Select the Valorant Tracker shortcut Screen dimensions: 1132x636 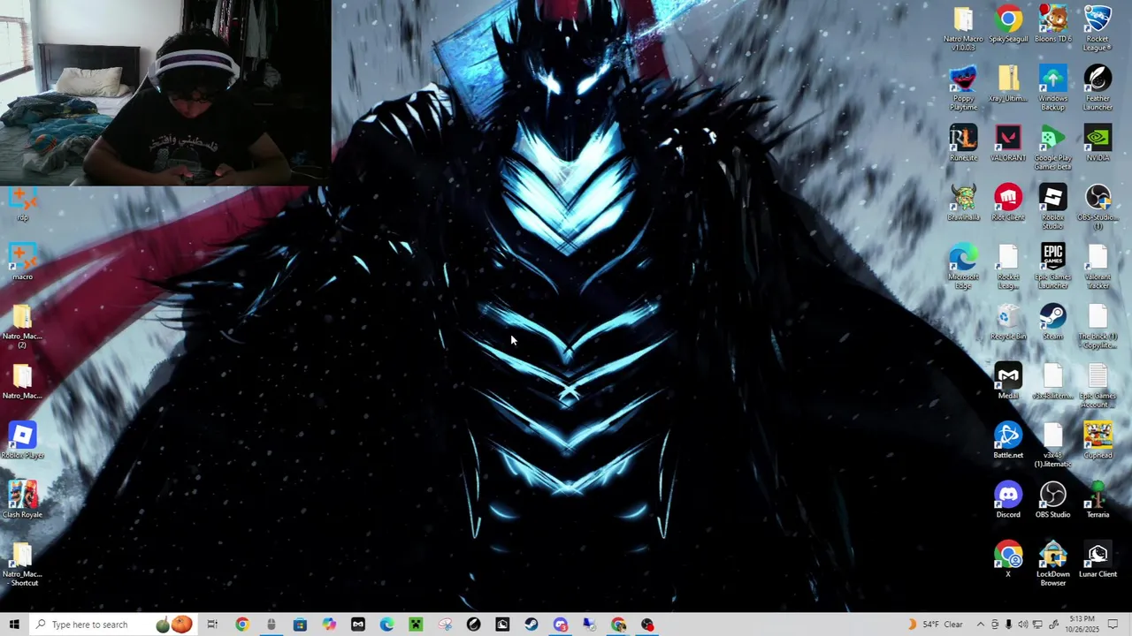[1098, 266]
